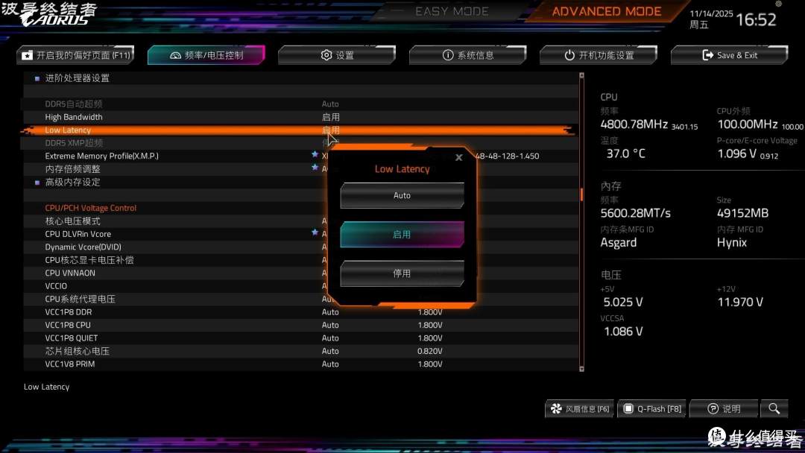Open the 说明 help button

(724, 409)
